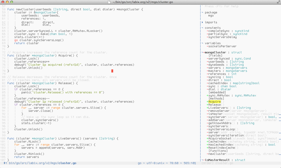Select HasCachedIndex method in tagbar
281x168 pixels.
221,144
